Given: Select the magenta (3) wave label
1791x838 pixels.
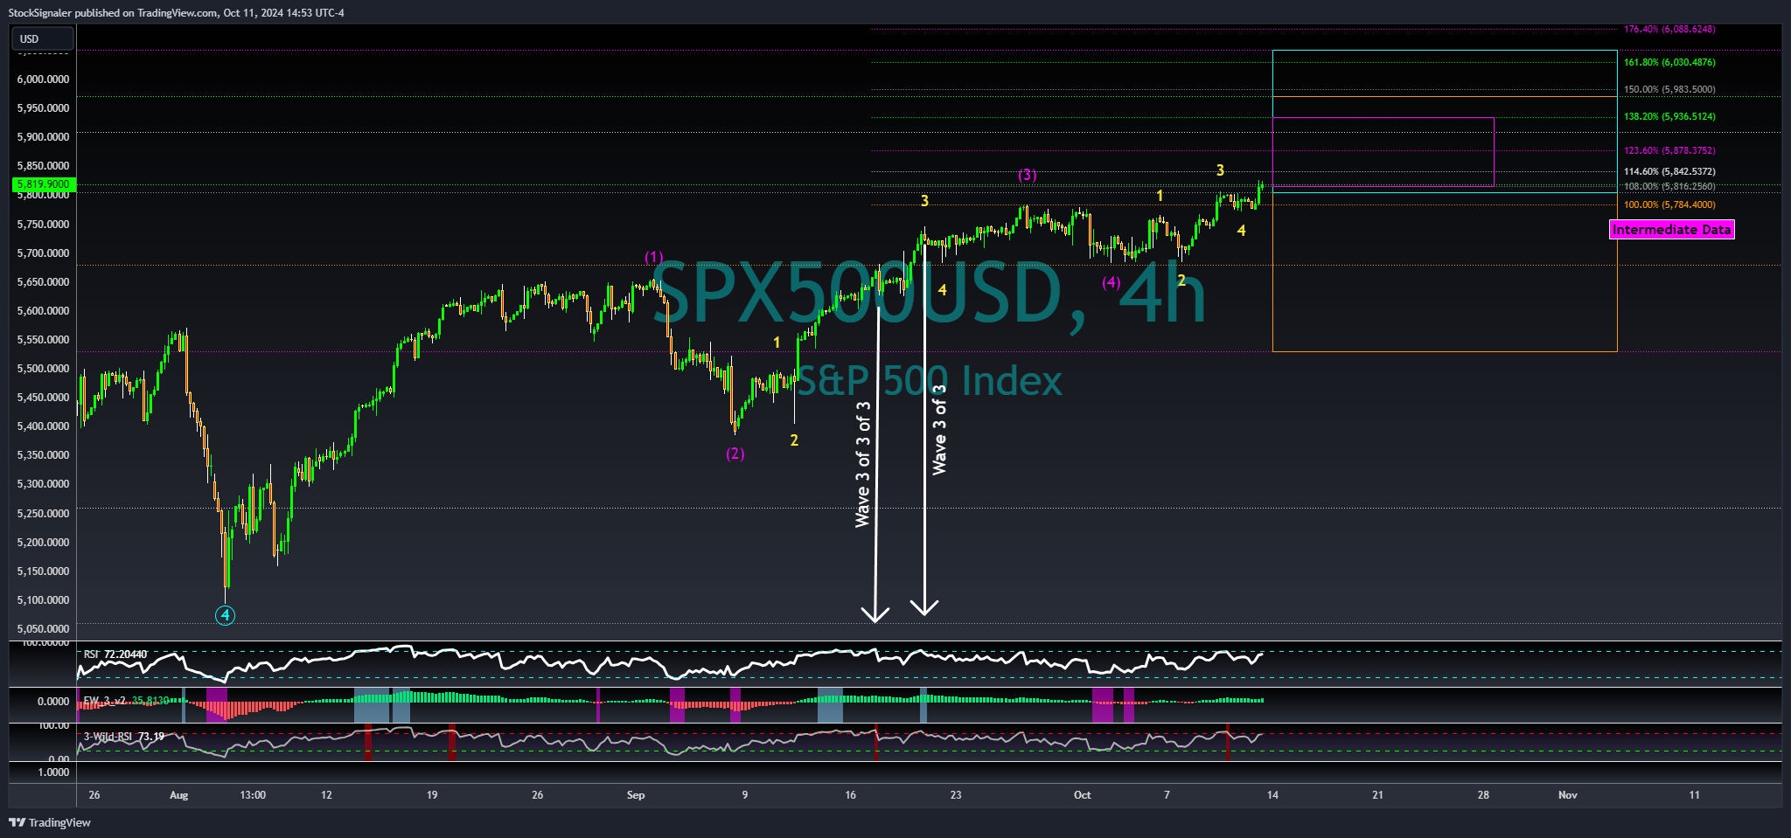Looking at the screenshot, I should pos(1027,175).
